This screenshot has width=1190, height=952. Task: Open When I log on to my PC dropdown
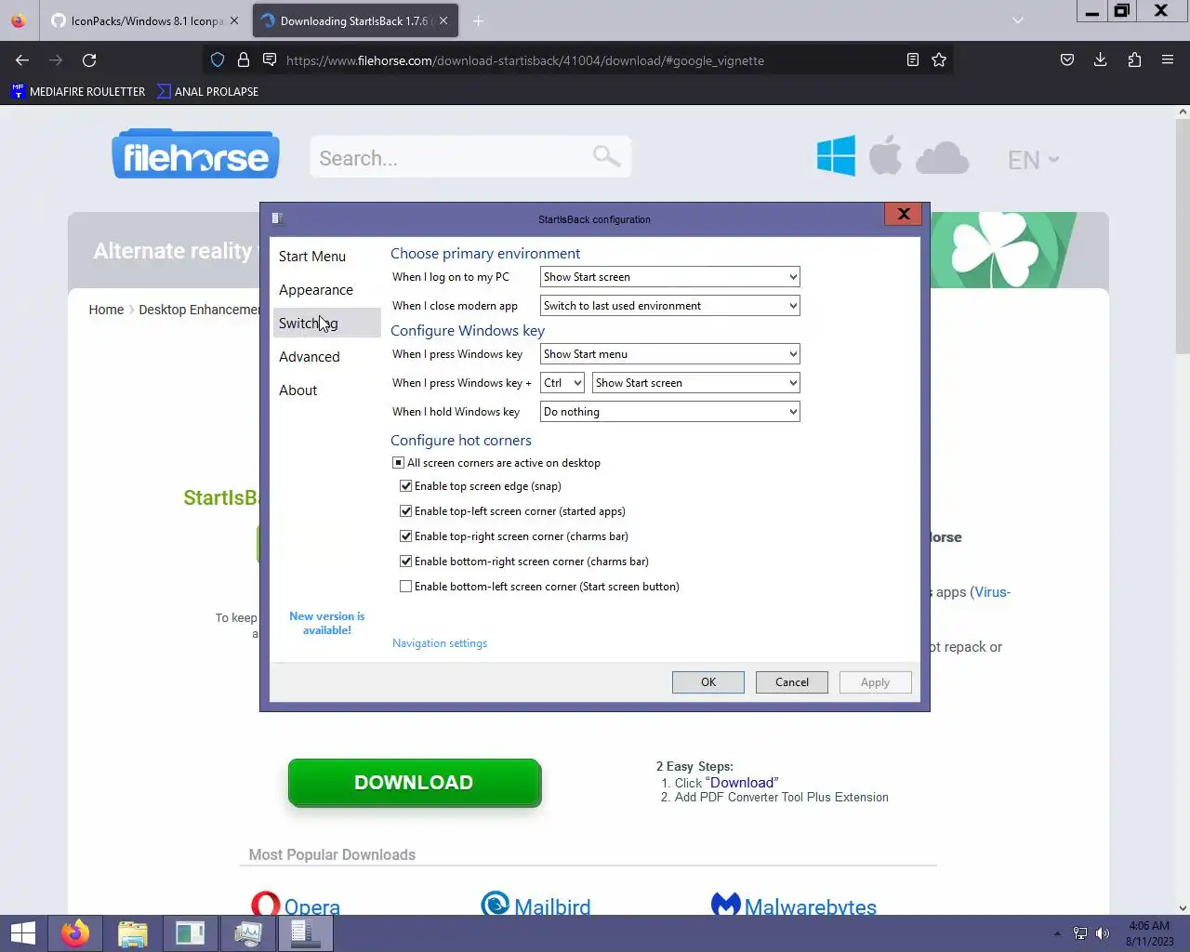(669, 277)
